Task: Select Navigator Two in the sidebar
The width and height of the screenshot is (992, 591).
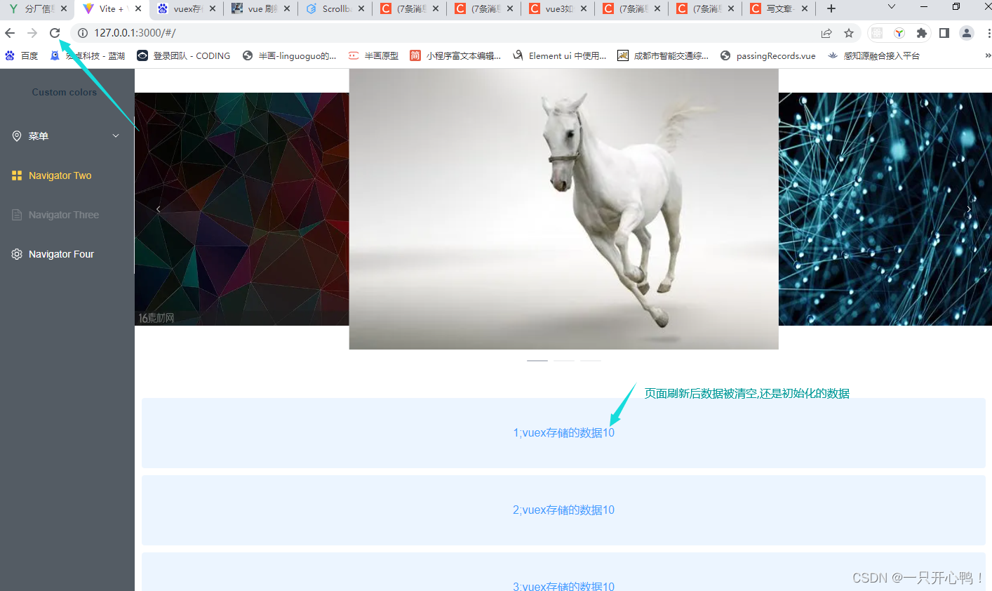Action: click(x=67, y=175)
